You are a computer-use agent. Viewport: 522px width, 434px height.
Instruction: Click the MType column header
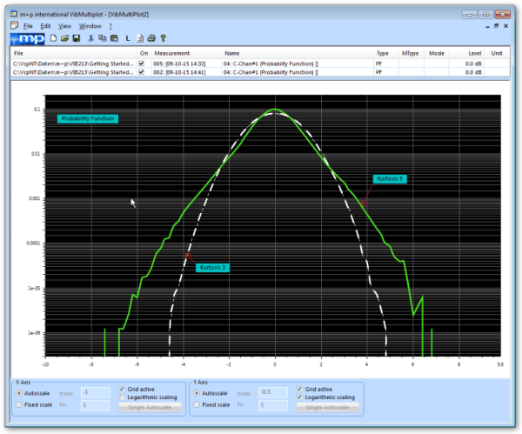point(412,53)
